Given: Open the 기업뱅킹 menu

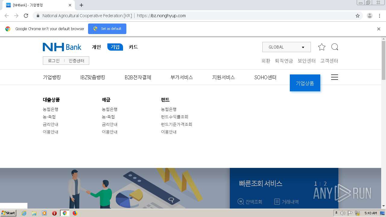Looking at the screenshot, I should (52, 77).
